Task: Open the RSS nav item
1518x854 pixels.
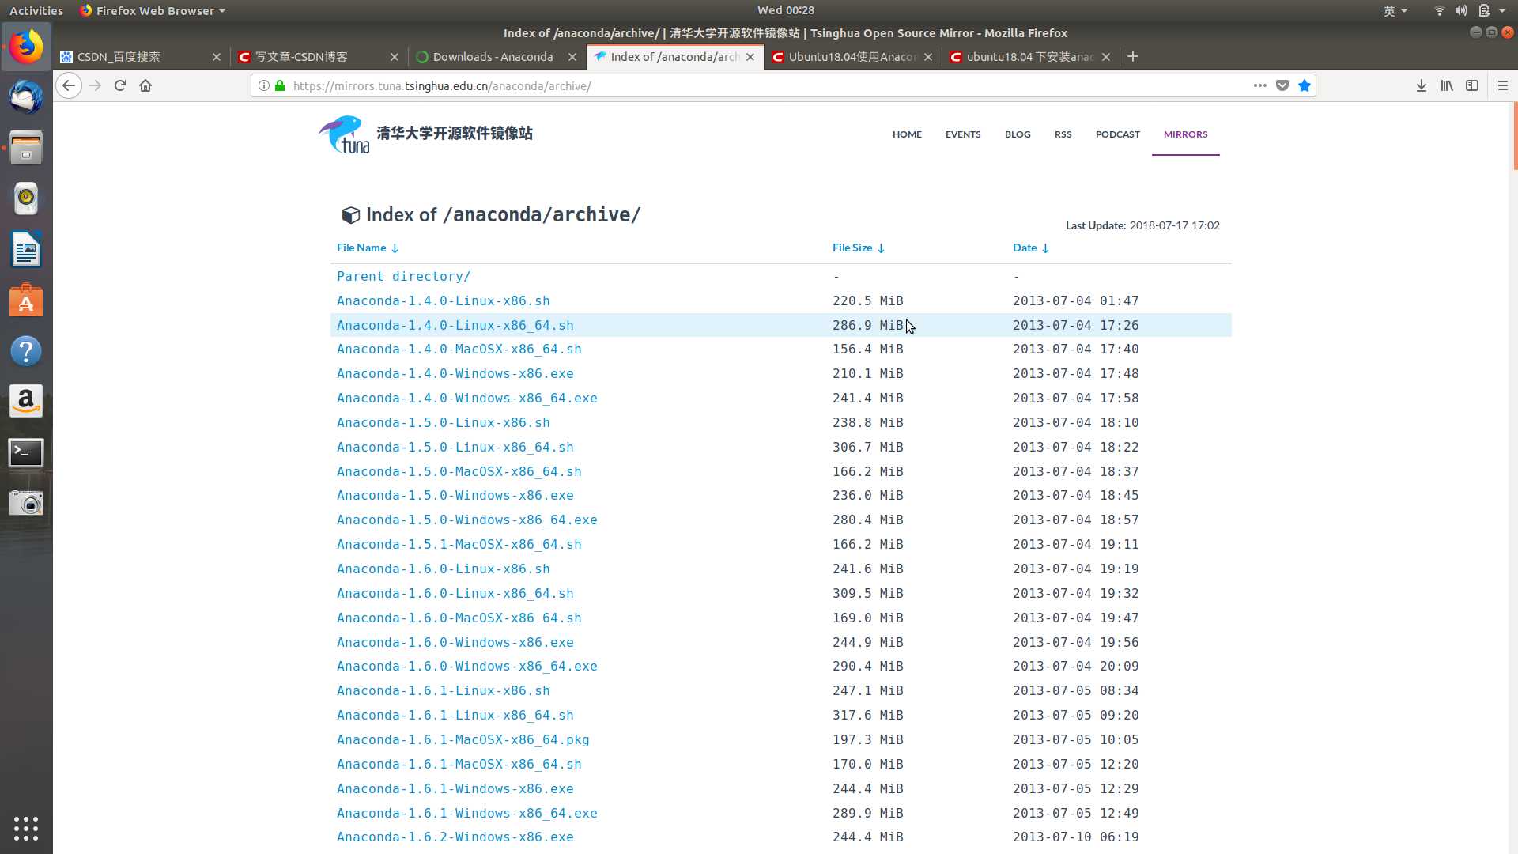Action: coord(1063,134)
